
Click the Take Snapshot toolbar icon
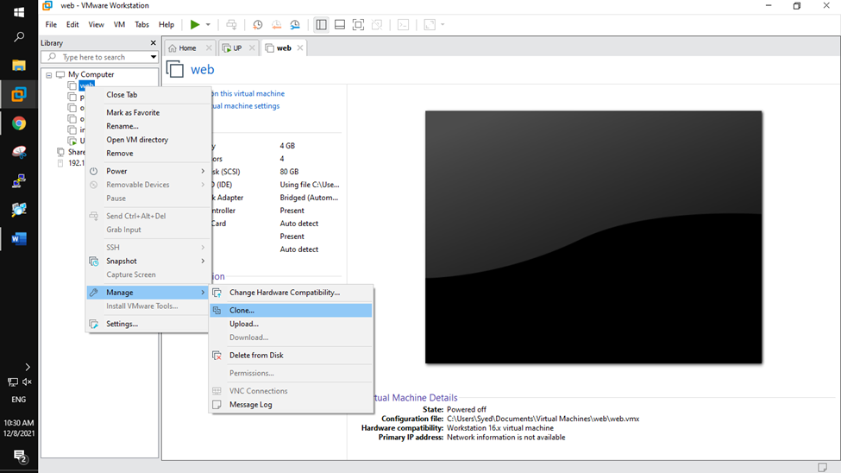257,25
